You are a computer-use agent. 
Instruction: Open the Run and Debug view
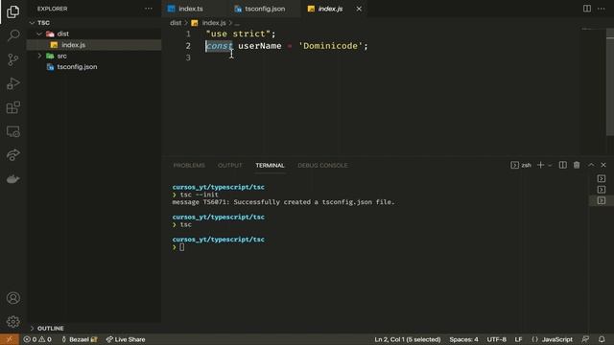[x=12, y=83]
